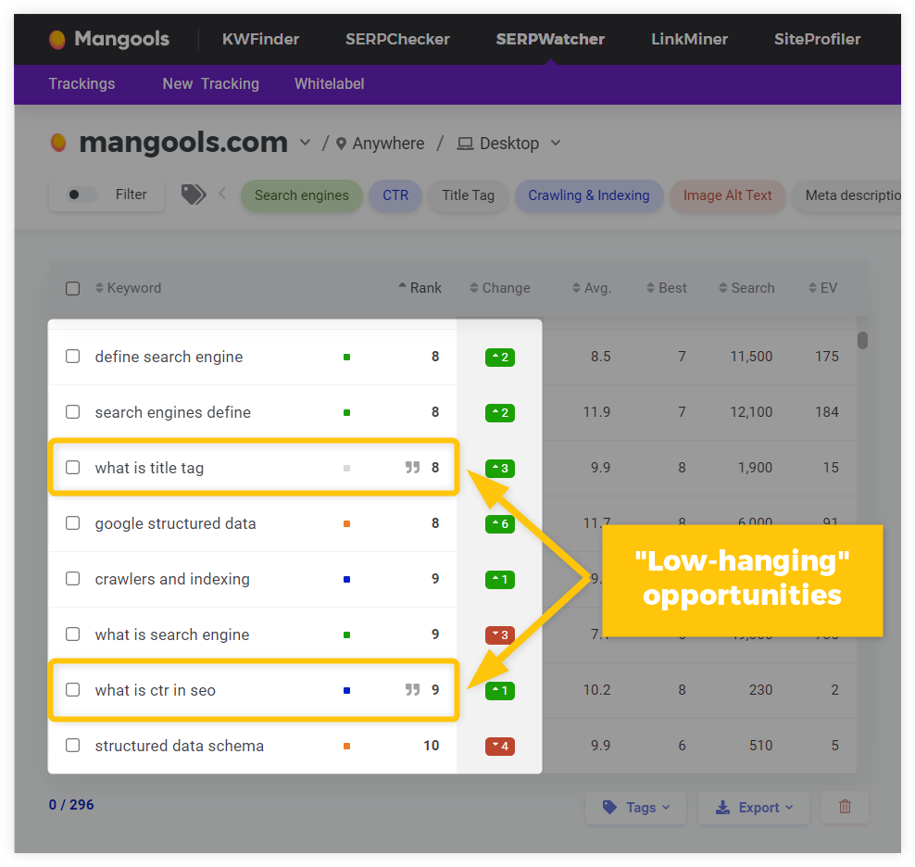Open the Whitelabel submenu item

tap(330, 84)
